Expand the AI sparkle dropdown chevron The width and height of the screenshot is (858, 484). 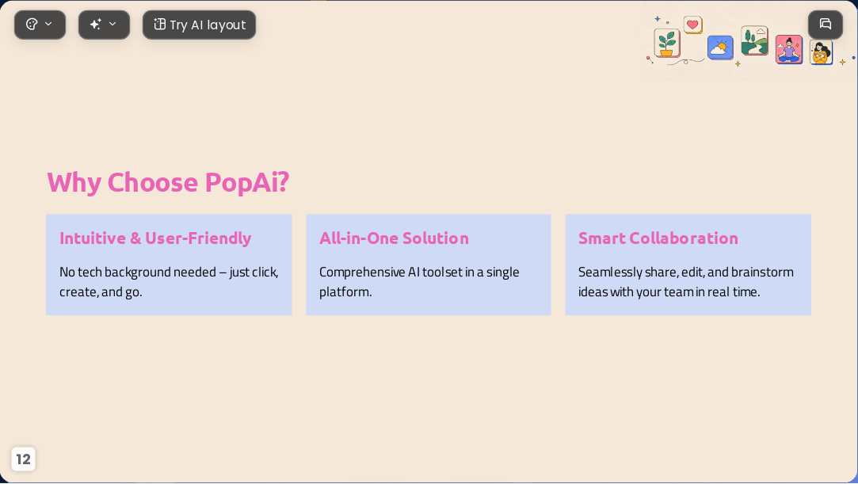112,24
